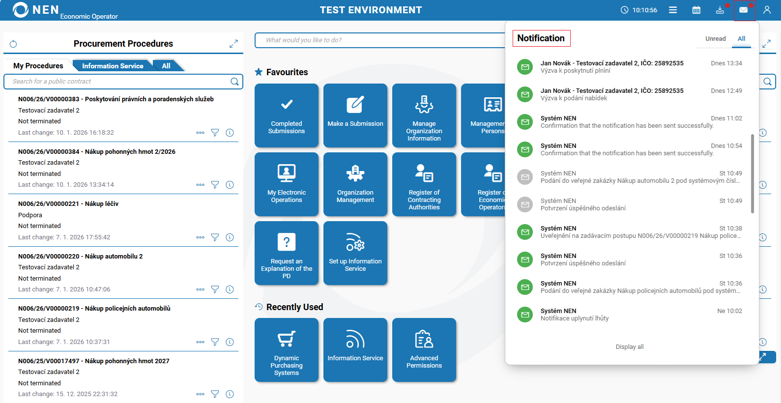Refresh the Procurement Procedures panel

(13, 44)
